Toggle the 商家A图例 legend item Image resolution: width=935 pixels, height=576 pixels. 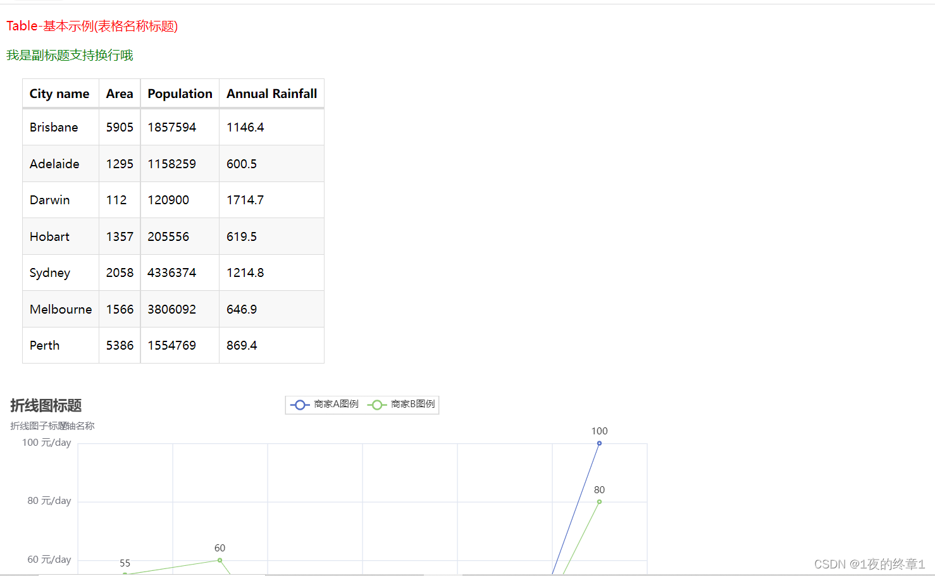pos(325,405)
